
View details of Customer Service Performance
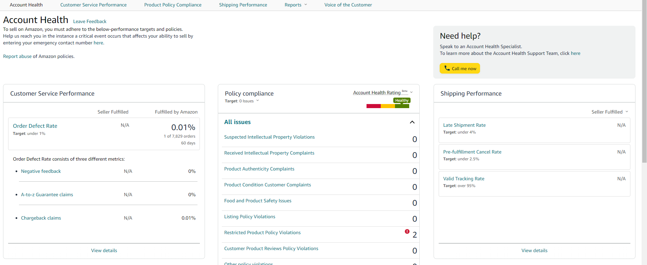pos(104,250)
